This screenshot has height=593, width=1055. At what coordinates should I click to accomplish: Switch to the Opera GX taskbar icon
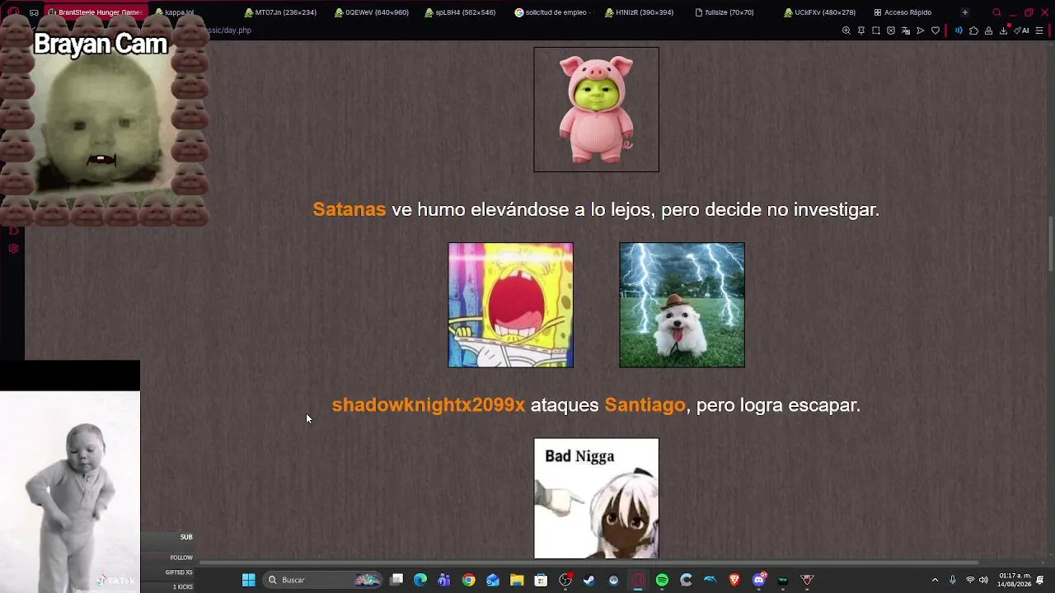[638, 580]
